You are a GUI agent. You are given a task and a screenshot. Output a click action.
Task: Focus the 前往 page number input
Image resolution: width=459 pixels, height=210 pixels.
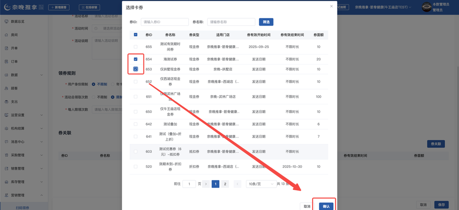tap(189, 184)
